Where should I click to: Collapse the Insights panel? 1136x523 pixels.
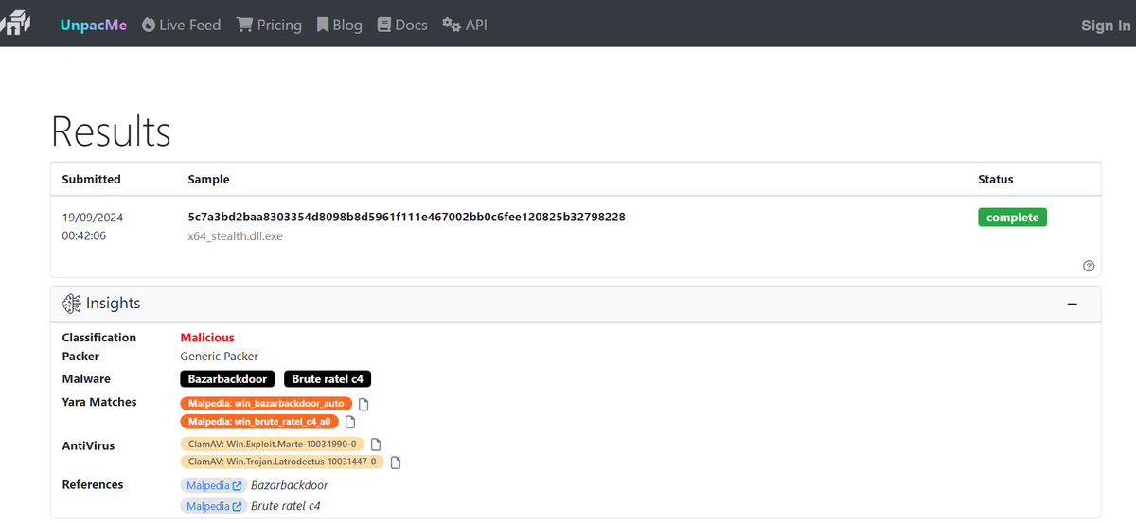click(x=1073, y=304)
